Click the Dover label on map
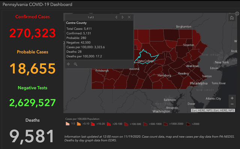Screen dimensions: 240x149 (x=191, y=104)
